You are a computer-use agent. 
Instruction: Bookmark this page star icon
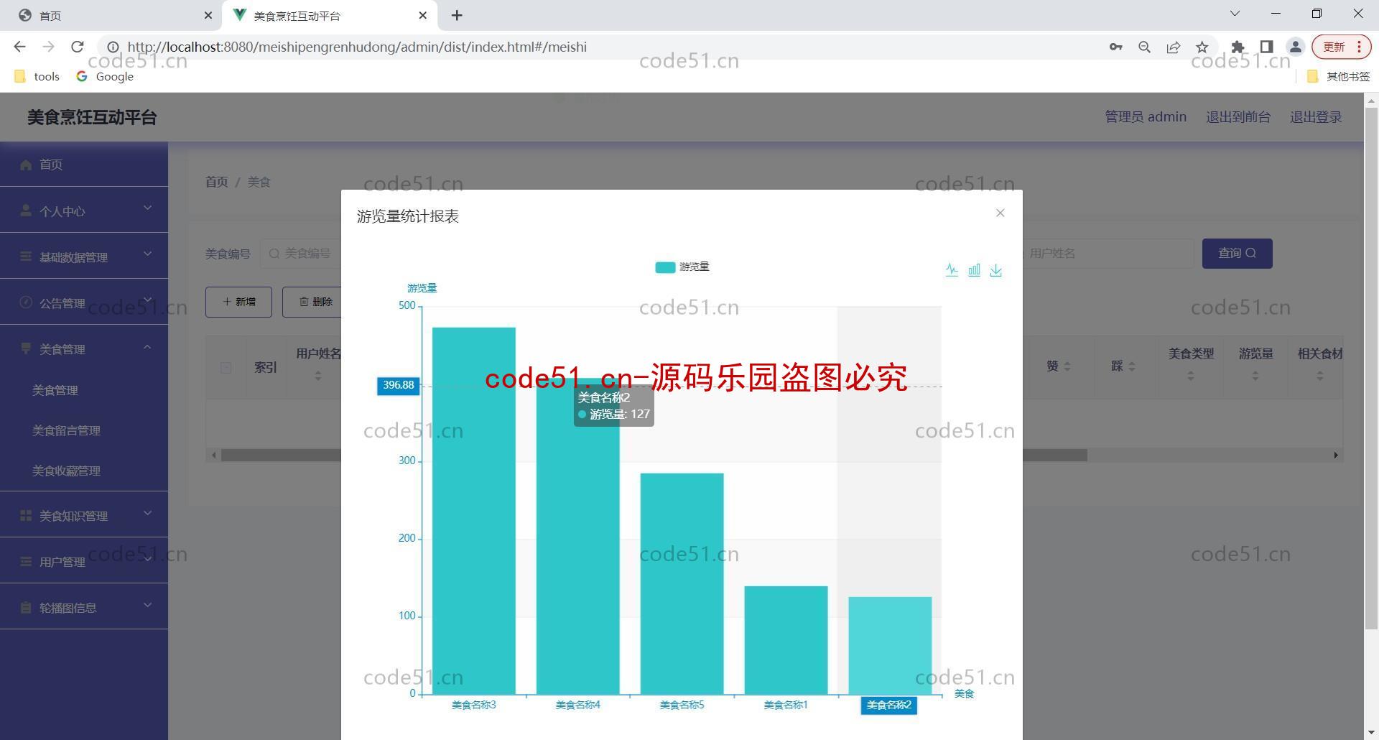coord(1202,47)
